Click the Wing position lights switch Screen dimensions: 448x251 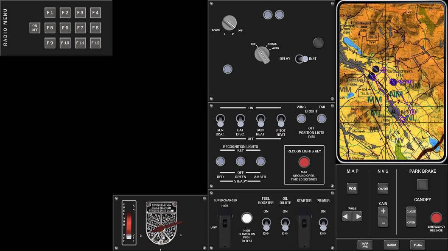[x=301, y=119]
